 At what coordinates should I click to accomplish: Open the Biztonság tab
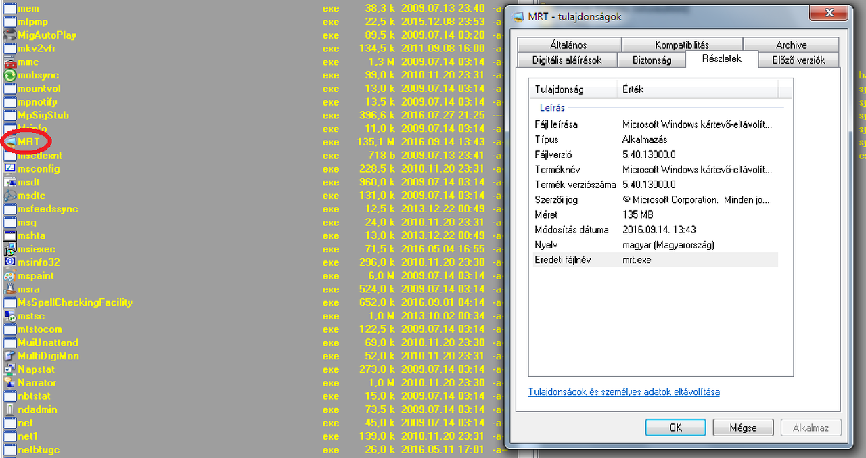[x=652, y=60]
